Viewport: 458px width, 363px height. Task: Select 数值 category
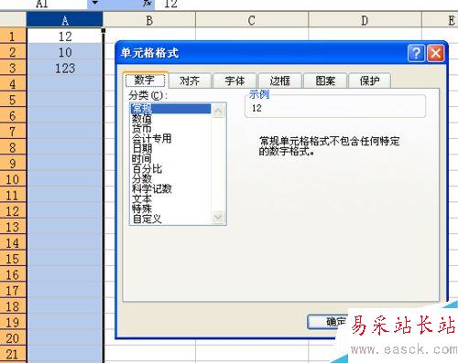[170, 119]
